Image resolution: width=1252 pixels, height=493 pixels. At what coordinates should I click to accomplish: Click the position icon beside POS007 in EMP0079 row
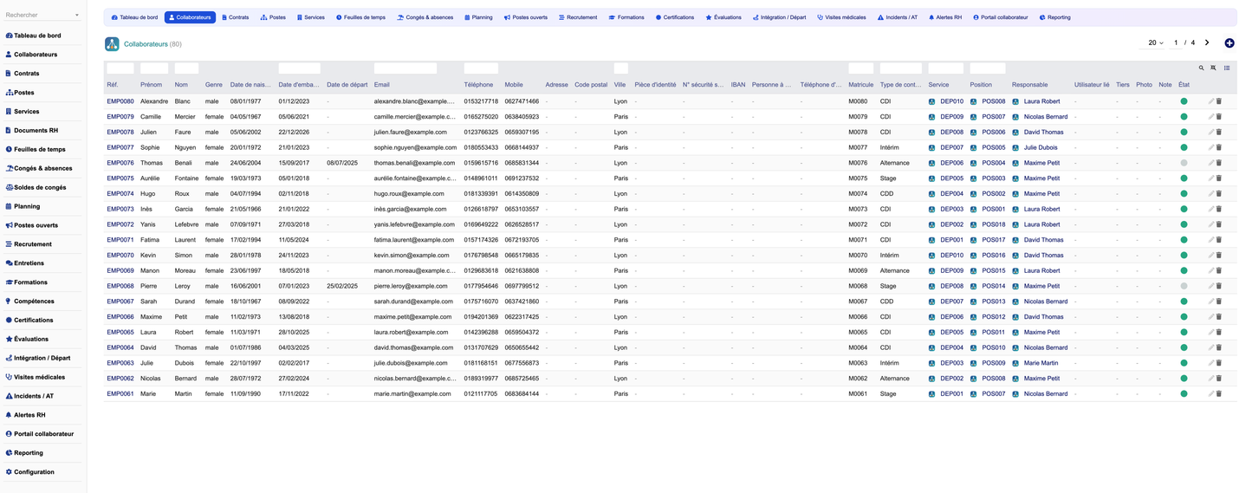tap(973, 117)
